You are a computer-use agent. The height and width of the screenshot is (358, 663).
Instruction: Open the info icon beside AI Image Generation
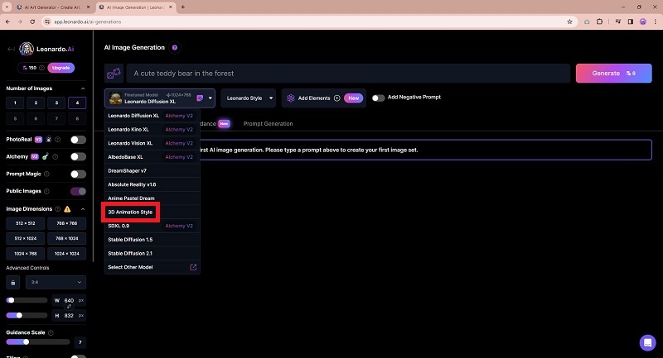click(x=175, y=48)
